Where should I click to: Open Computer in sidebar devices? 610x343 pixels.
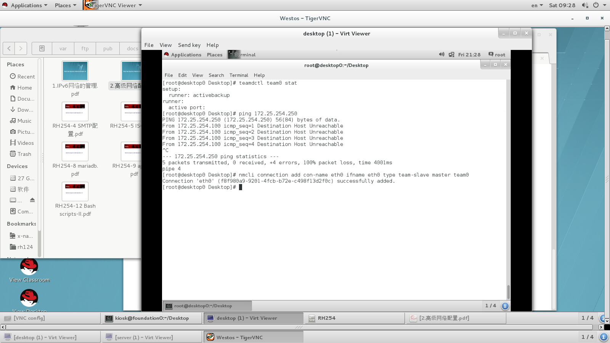click(x=22, y=212)
